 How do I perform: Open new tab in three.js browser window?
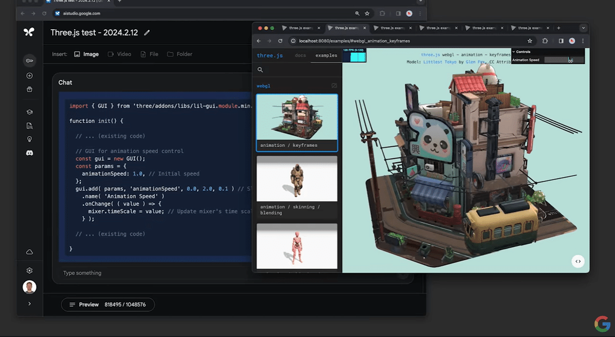click(559, 28)
